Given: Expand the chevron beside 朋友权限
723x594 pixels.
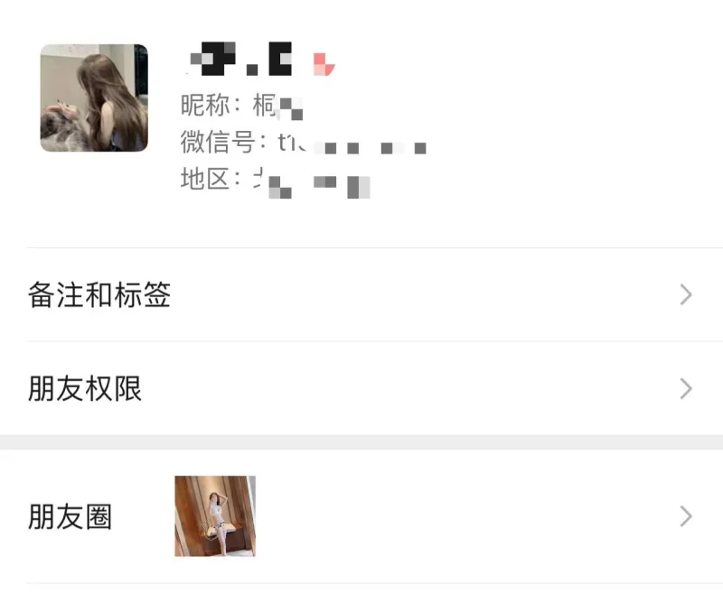Looking at the screenshot, I should click(686, 389).
